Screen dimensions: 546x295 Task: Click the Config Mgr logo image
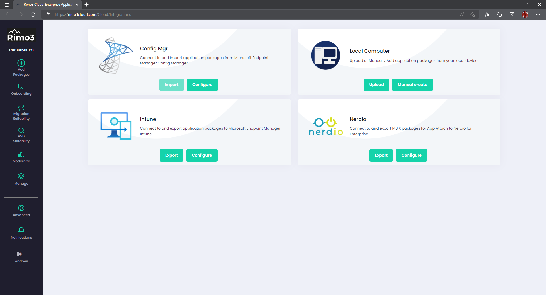116,56
